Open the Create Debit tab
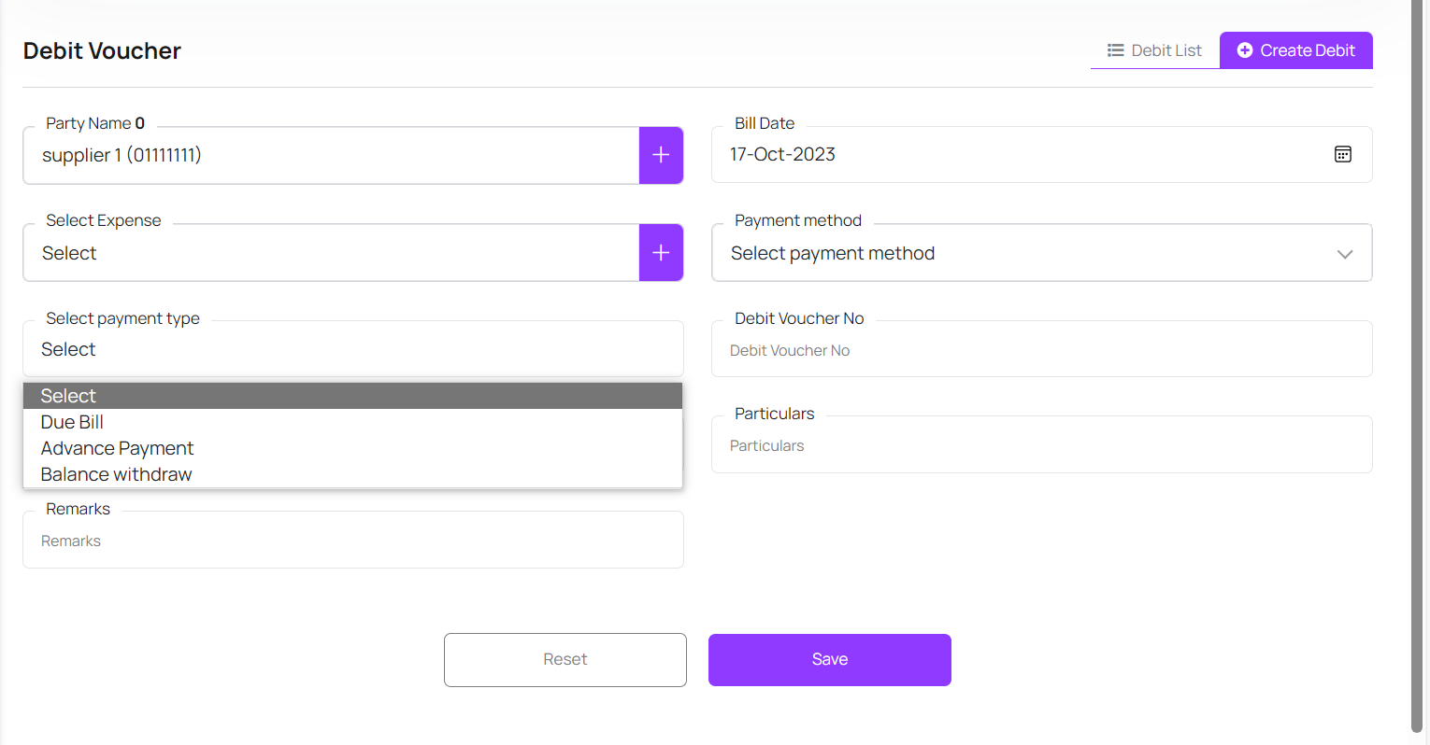The width and height of the screenshot is (1430, 745). (1296, 50)
